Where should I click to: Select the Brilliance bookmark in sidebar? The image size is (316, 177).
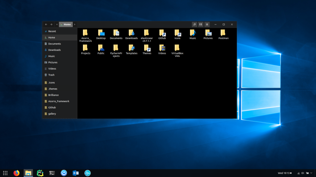point(53,95)
